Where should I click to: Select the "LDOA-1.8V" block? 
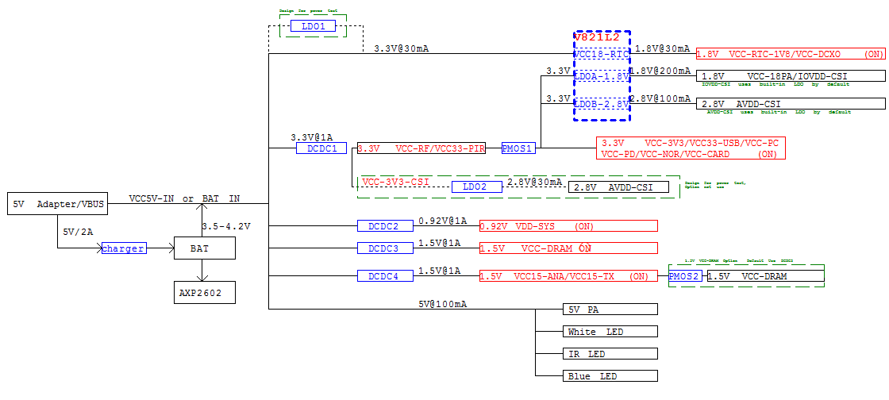click(602, 76)
